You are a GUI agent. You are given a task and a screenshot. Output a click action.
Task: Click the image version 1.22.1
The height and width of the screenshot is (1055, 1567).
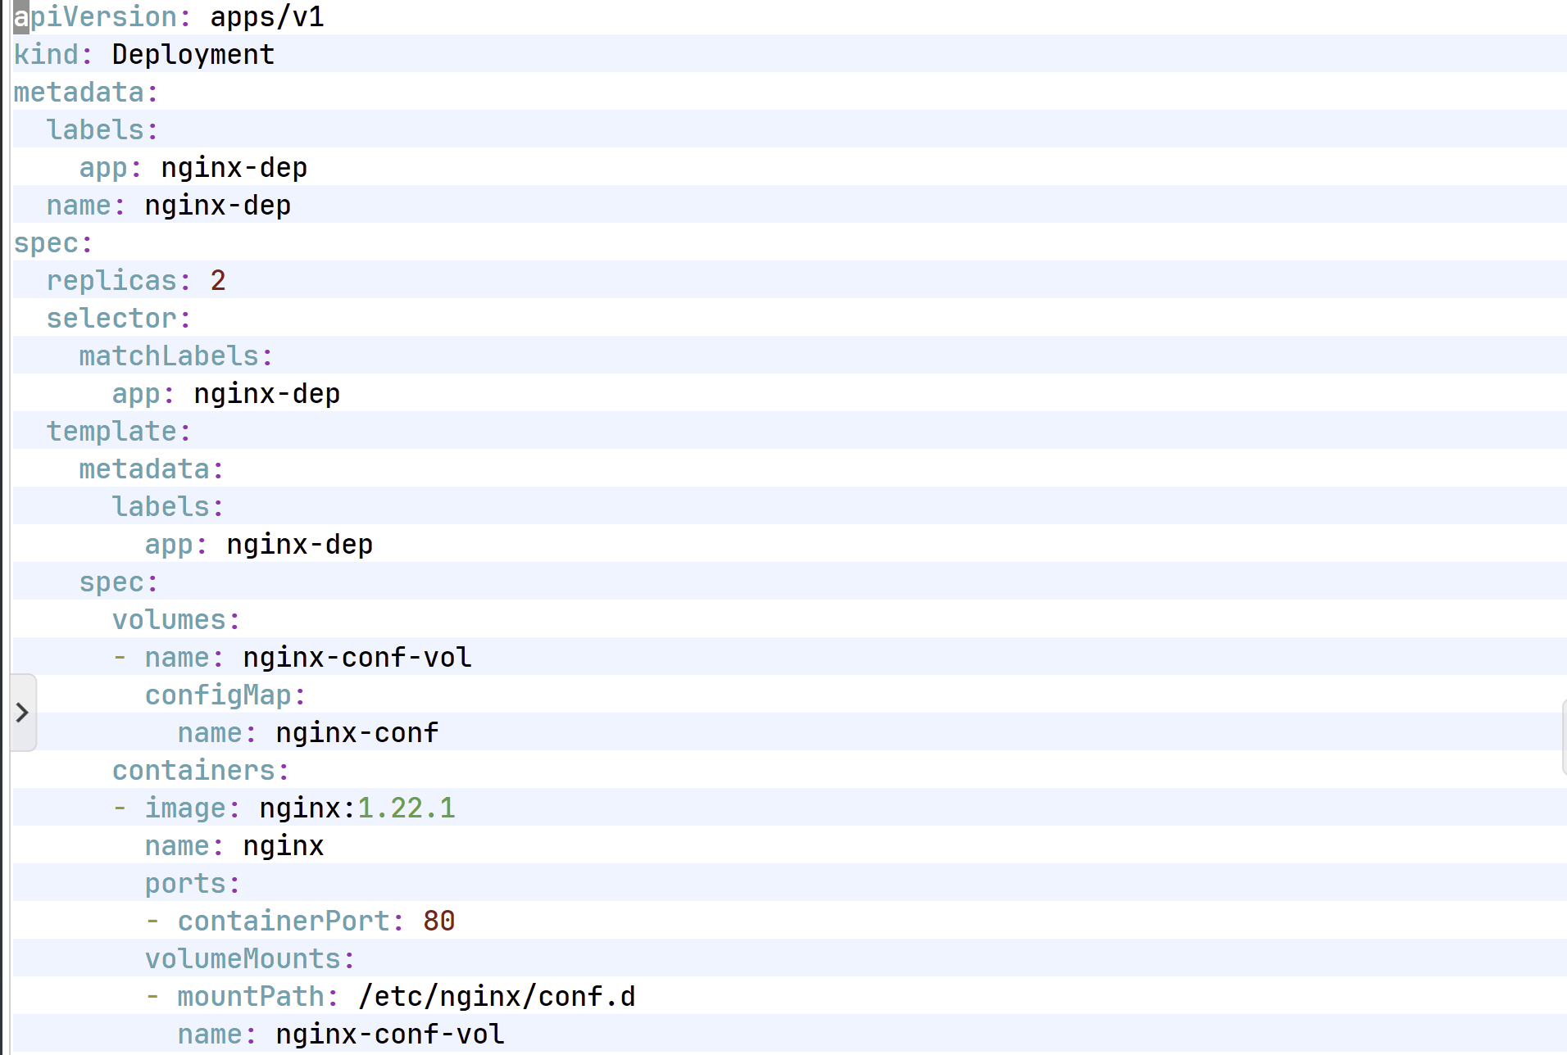pyautogui.click(x=407, y=808)
